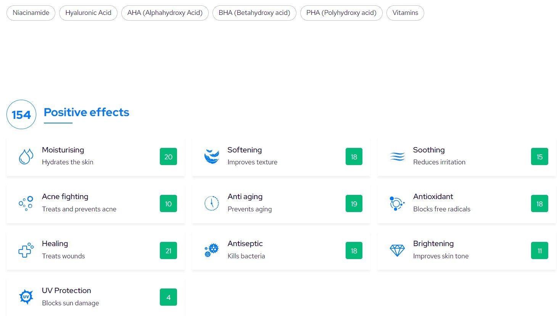Click the Healing medical cross icon
This screenshot has width=557, height=316.
point(26,250)
